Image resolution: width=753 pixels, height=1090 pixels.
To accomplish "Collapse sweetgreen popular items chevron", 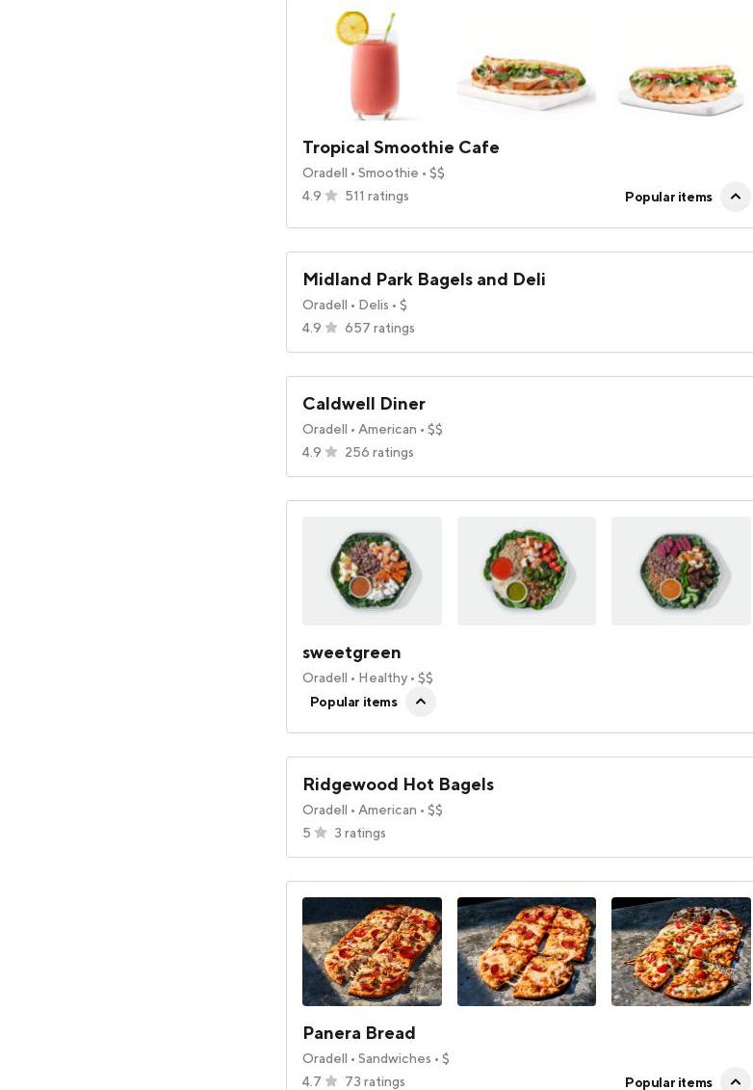I will pyautogui.click(x=420, y=702).
